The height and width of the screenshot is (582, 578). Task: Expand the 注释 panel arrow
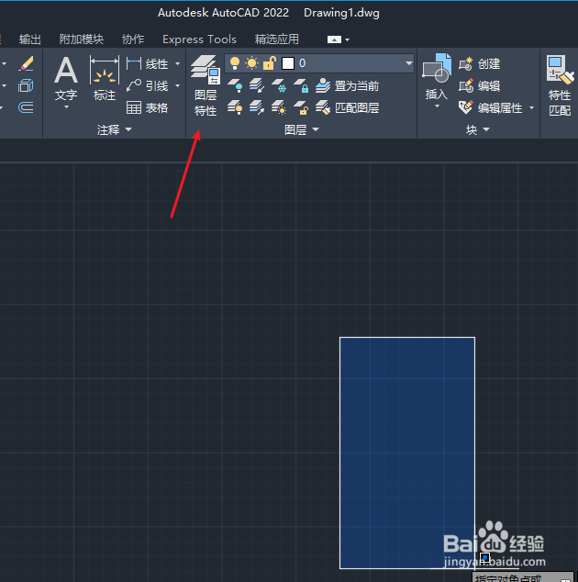click(x=128, y=129)
